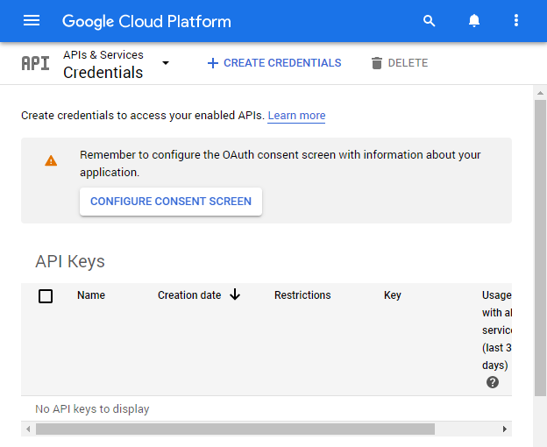Click the horizontal table scrollbar thumb
The height and width of the screenshot is (447, 547).
[235, 429]
